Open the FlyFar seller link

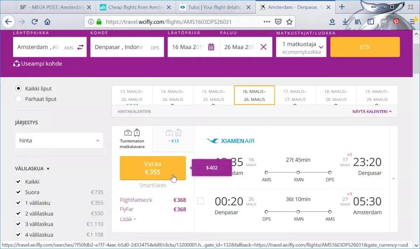[127, 209]
